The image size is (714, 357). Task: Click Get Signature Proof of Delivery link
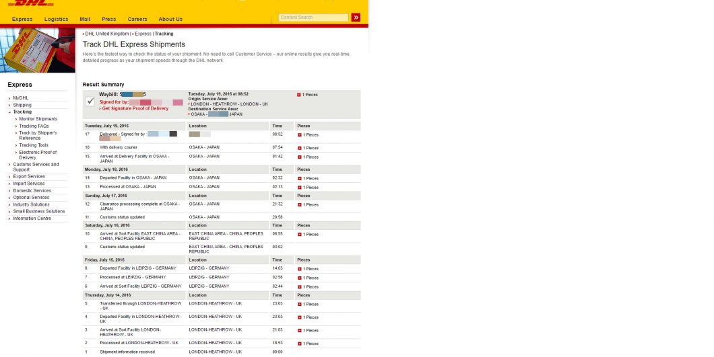[x=135, y=109]
